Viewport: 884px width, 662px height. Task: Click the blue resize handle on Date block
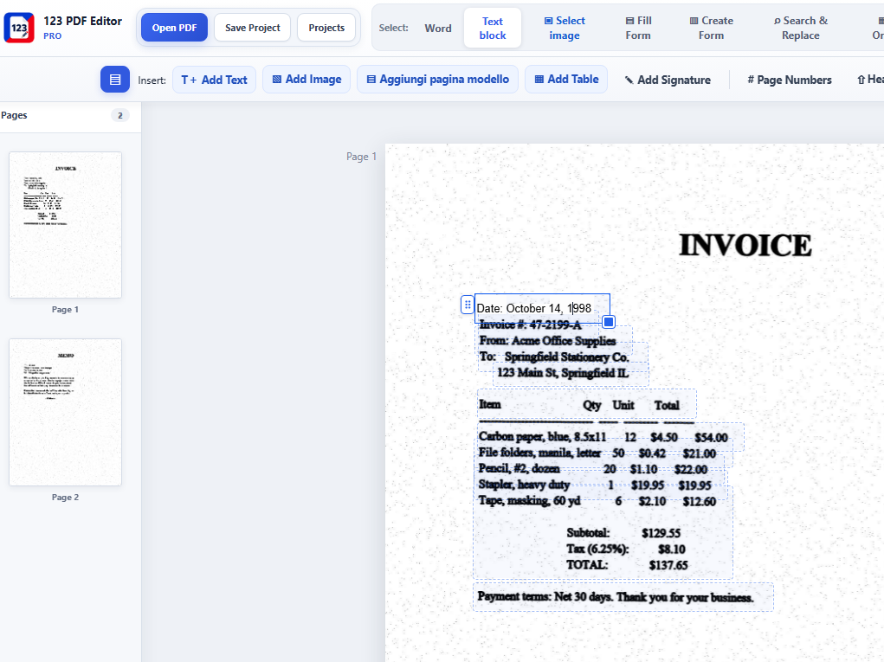tap(609, 322)
